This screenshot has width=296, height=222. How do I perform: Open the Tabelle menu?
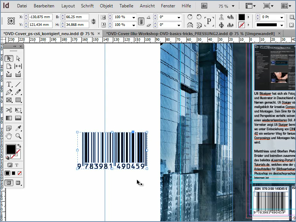click(x=126, y=6)
